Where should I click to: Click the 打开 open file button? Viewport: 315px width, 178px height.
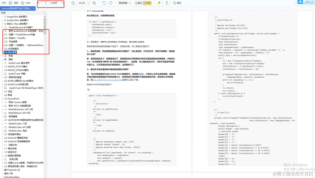[x=4, y=3]
